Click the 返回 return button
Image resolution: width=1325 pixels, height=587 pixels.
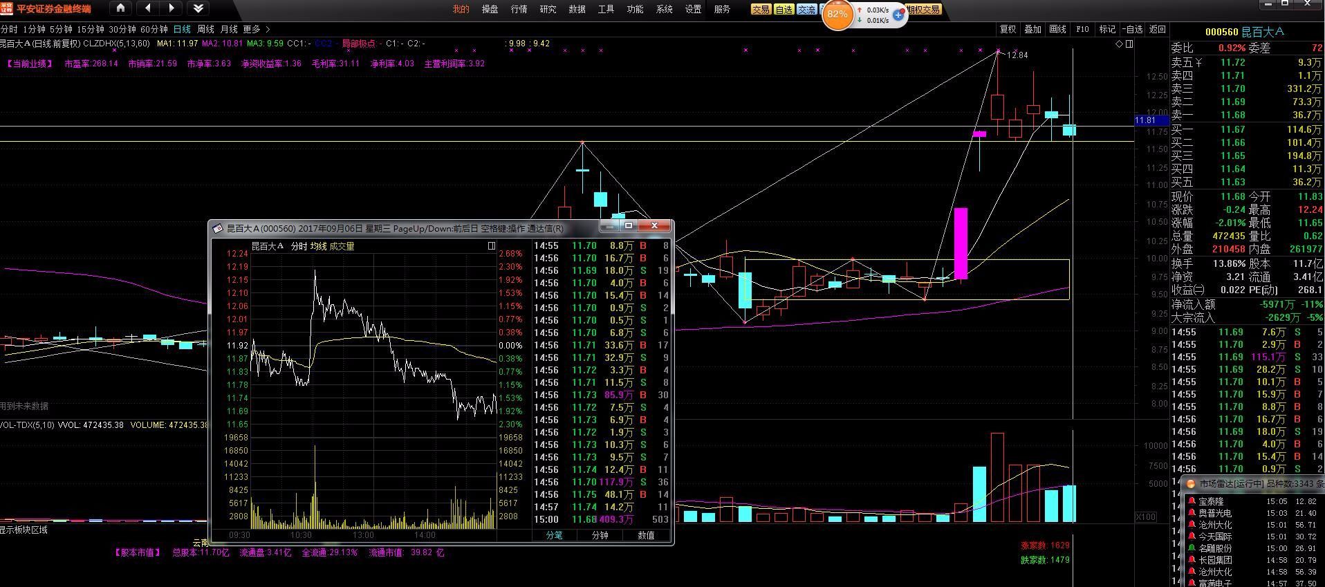tap(1157, 29)
